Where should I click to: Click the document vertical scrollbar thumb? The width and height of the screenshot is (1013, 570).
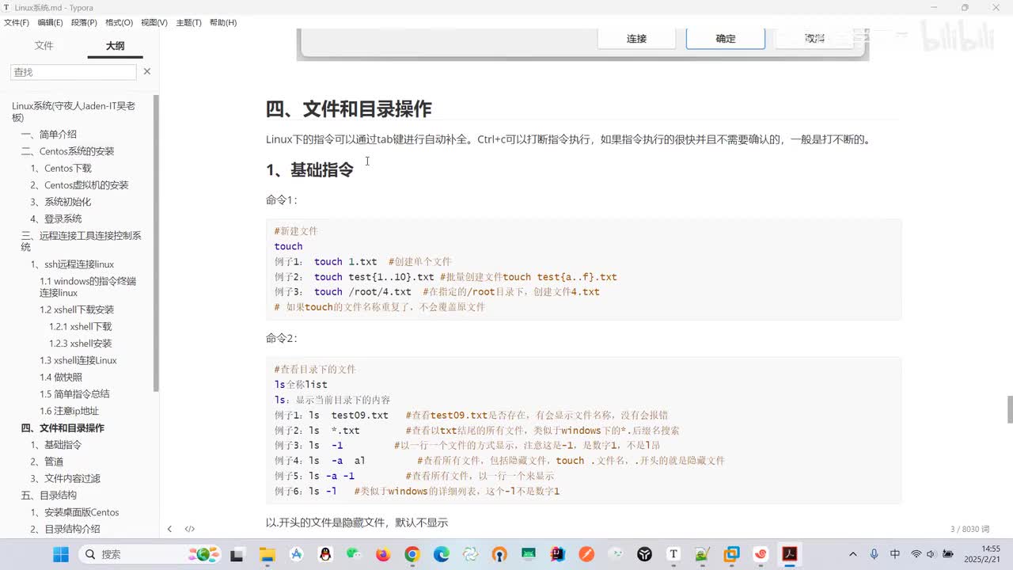click(1009, 410)
